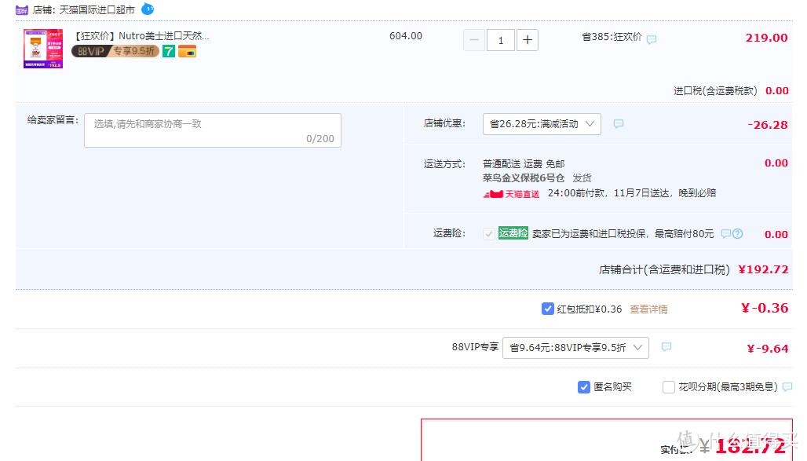The width and height of the screenshot is (807, 461).
Task: Click info bubble beside 88VIP discount dropdown
Action: coord(666,347)
